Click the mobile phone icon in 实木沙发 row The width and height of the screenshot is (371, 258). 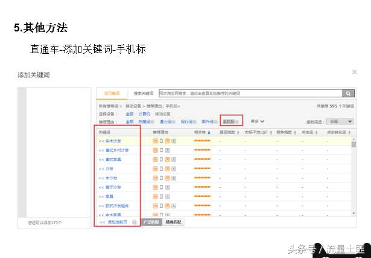click(161, 141)
